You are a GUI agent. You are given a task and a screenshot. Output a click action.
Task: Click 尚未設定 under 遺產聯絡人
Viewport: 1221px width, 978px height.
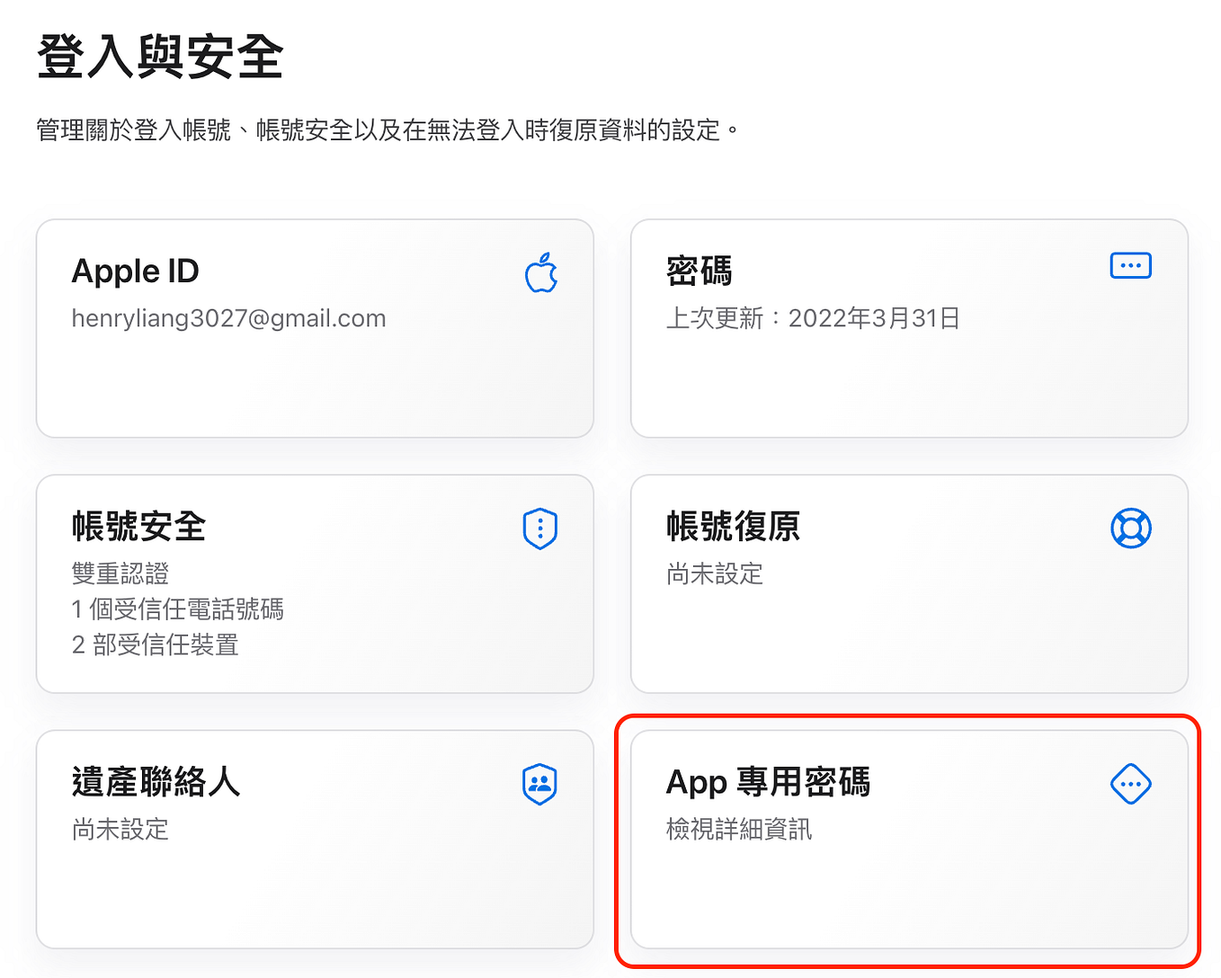(120, 829)
